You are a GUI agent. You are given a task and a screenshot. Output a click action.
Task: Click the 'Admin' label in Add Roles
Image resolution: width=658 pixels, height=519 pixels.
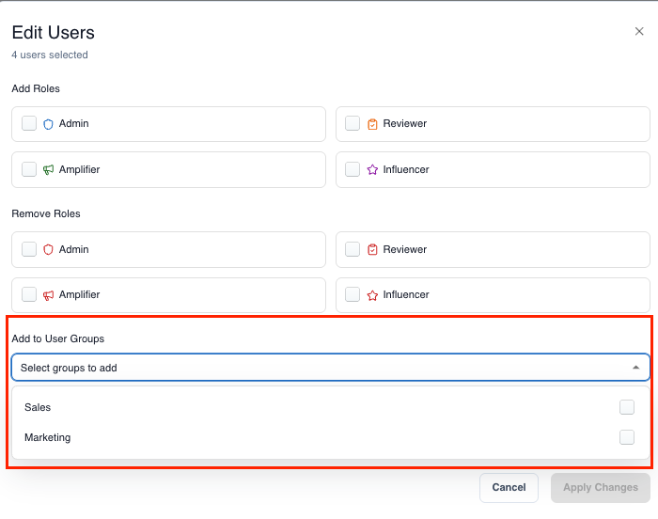point(74,123)
